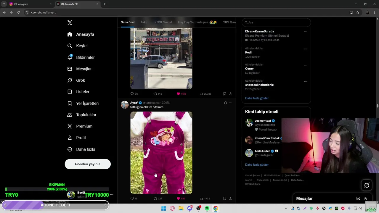Open options for EfsaneKasımBurada promotion
Screen dimensions: 379x213
[x=306, y=31]
